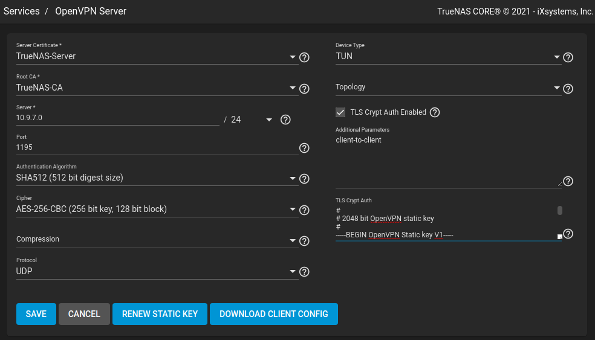Image resolution: width=595 pixels, height=340 pixels.
Task: Open help for TLS Crypt Auth textarea
Action: [x=568, y=234]
